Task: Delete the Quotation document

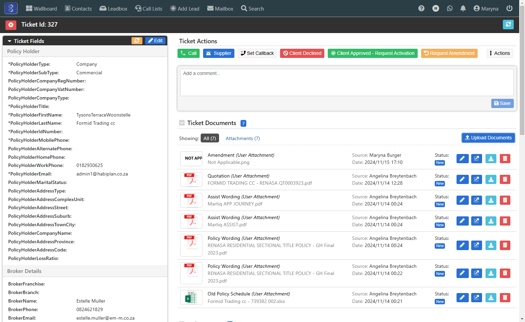Action: (x=505, y=179)
